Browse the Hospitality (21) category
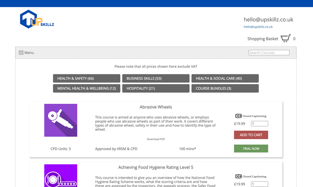Screen dimensions: 313x187 pos(156,88)
